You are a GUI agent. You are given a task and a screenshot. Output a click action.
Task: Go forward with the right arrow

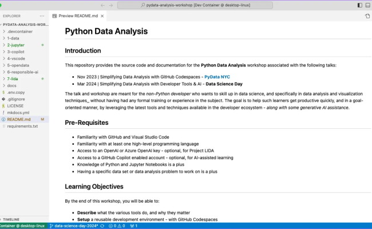tap(111, 5)
